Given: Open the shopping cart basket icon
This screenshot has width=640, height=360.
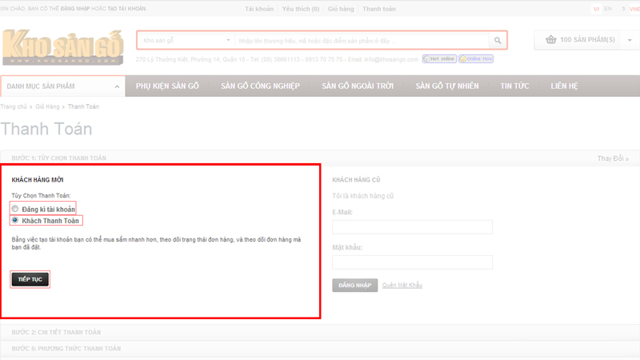Looking at the screenshot, I should point(550,39).
